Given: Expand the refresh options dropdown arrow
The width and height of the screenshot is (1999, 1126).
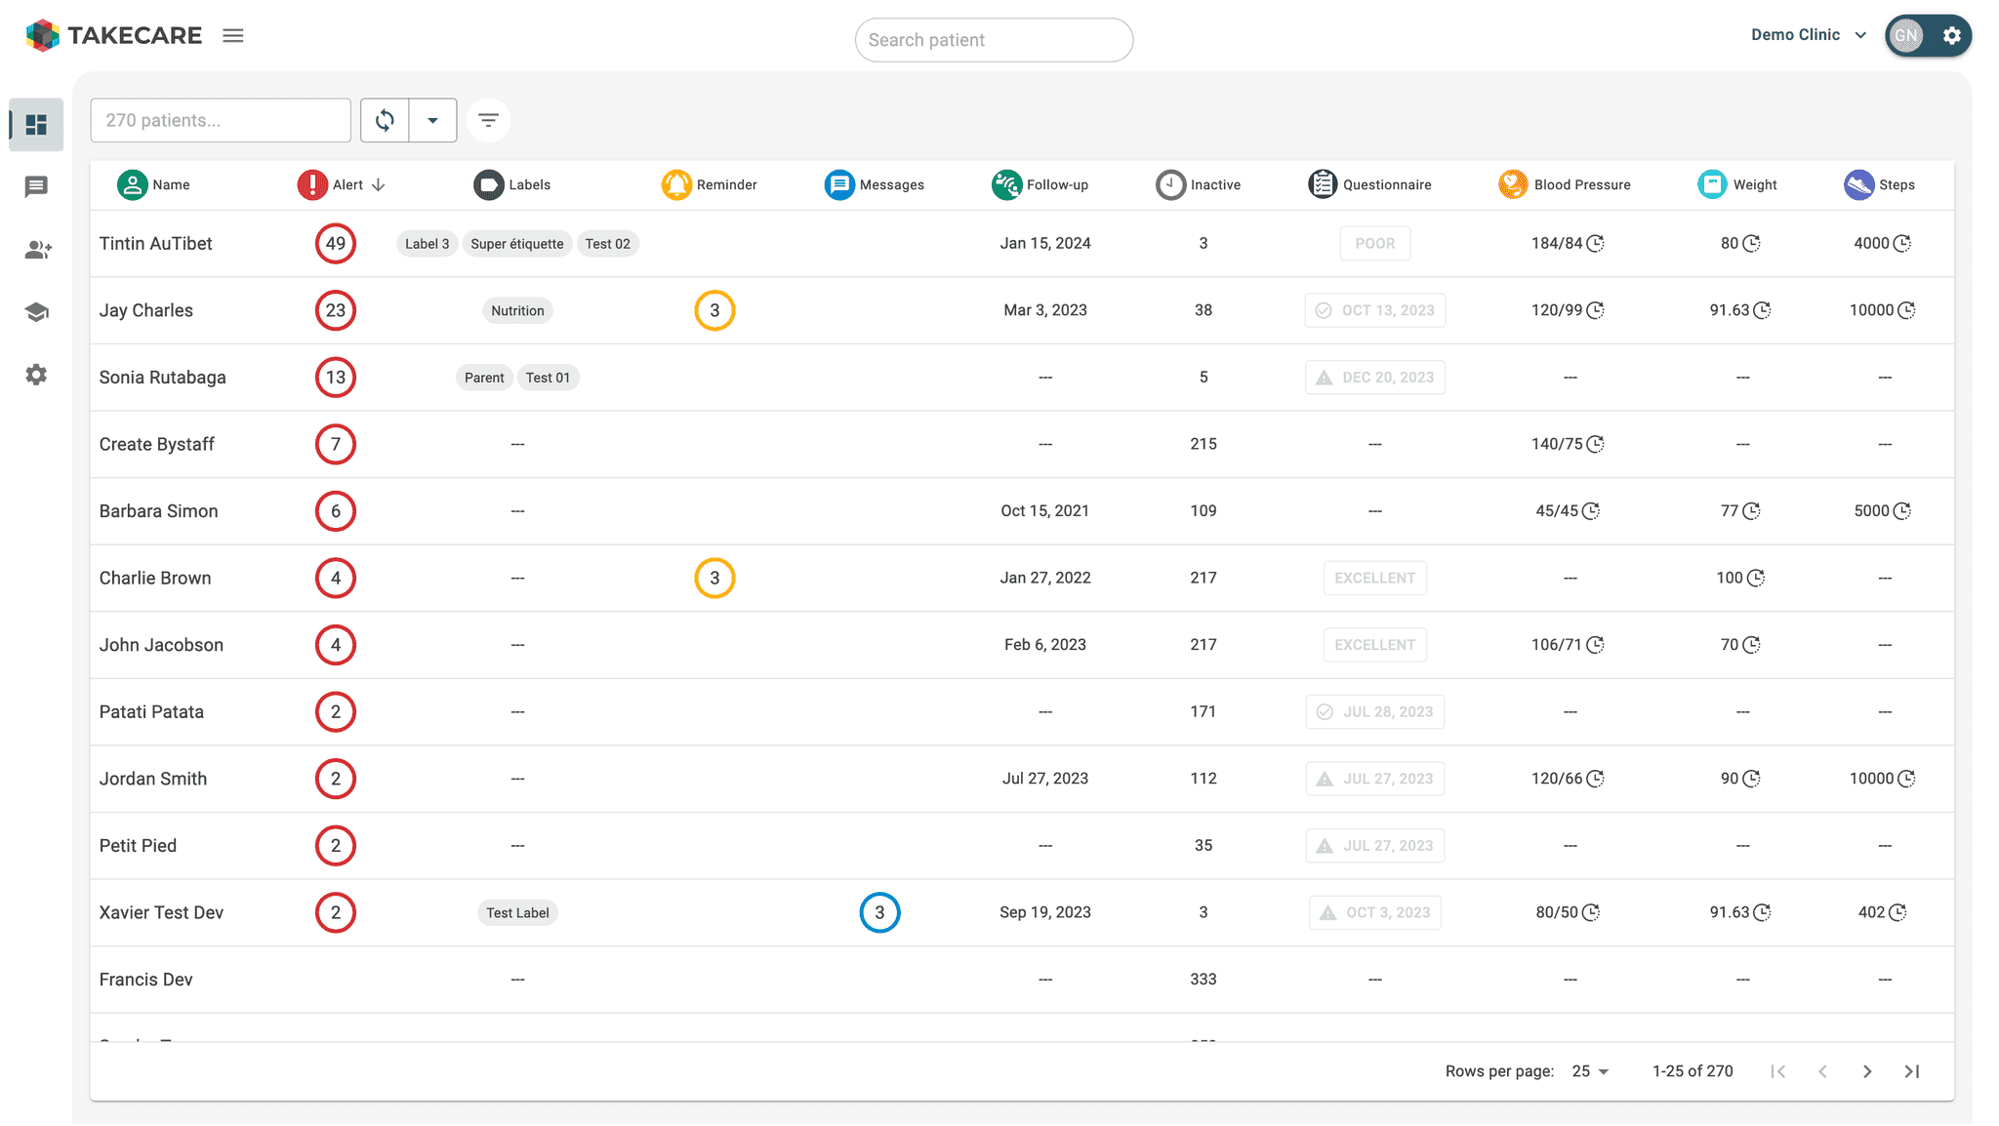Looking at the screenshot, I should tap(432, 121).
